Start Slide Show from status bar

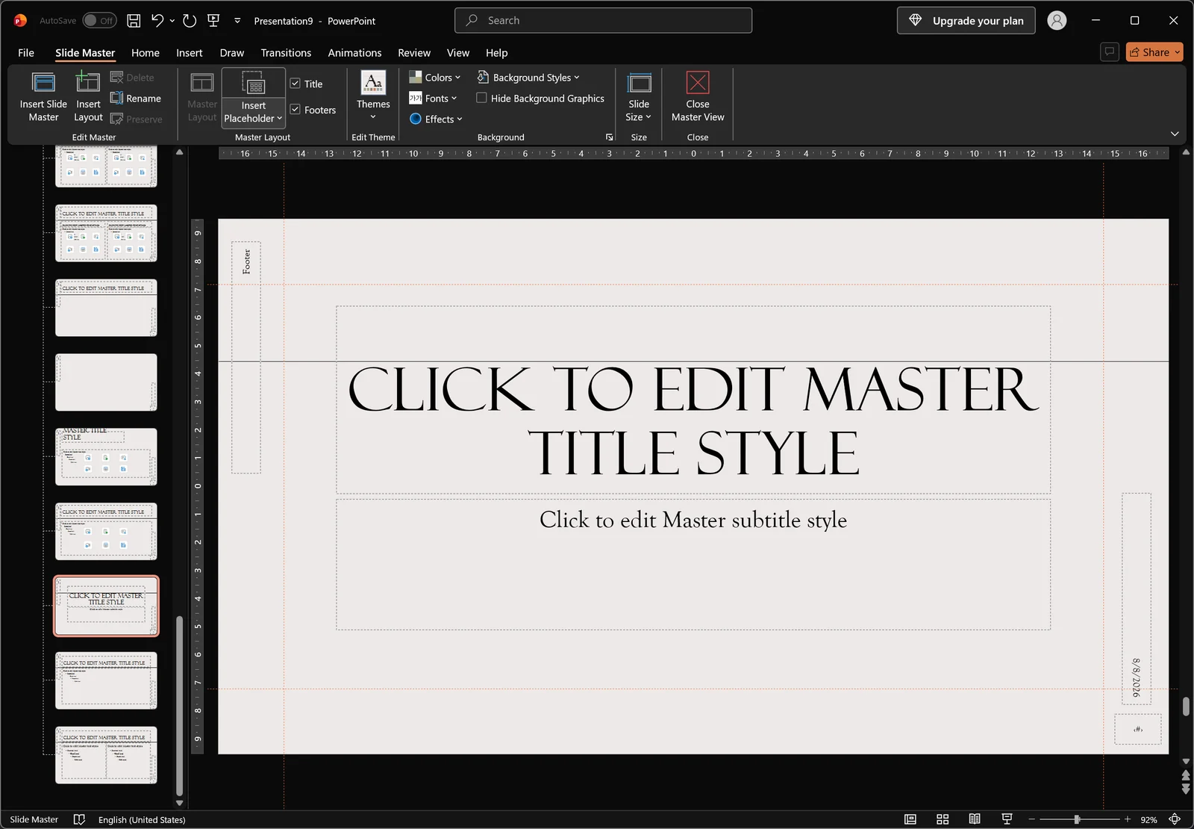pos(1007,819)
